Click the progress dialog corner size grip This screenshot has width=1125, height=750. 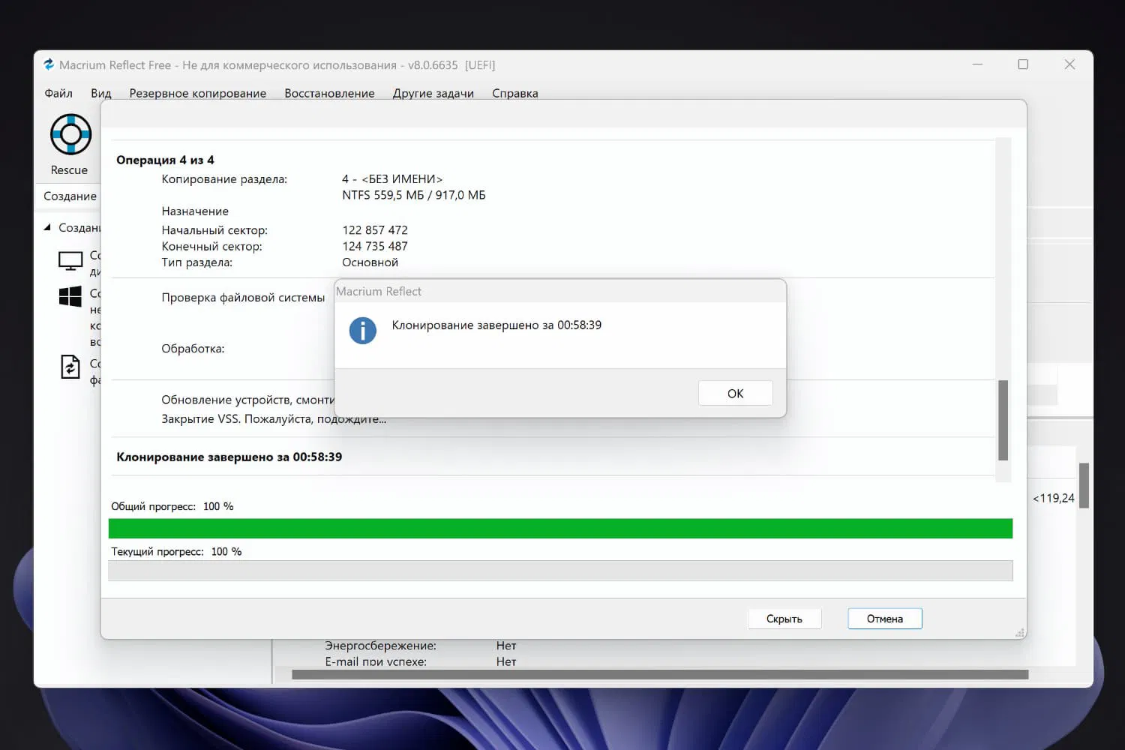(1020, 634)
